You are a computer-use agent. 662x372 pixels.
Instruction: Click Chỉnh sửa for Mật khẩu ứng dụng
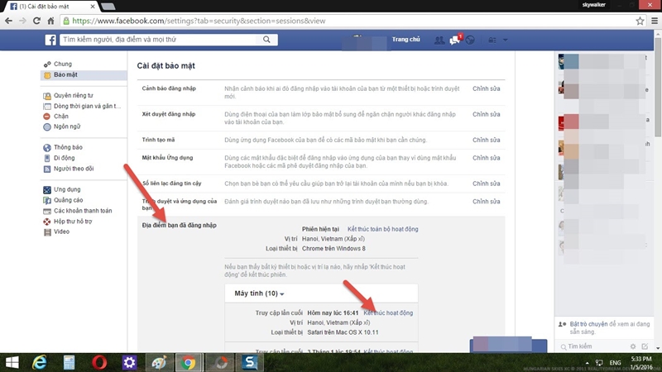[x=486, y=158]
